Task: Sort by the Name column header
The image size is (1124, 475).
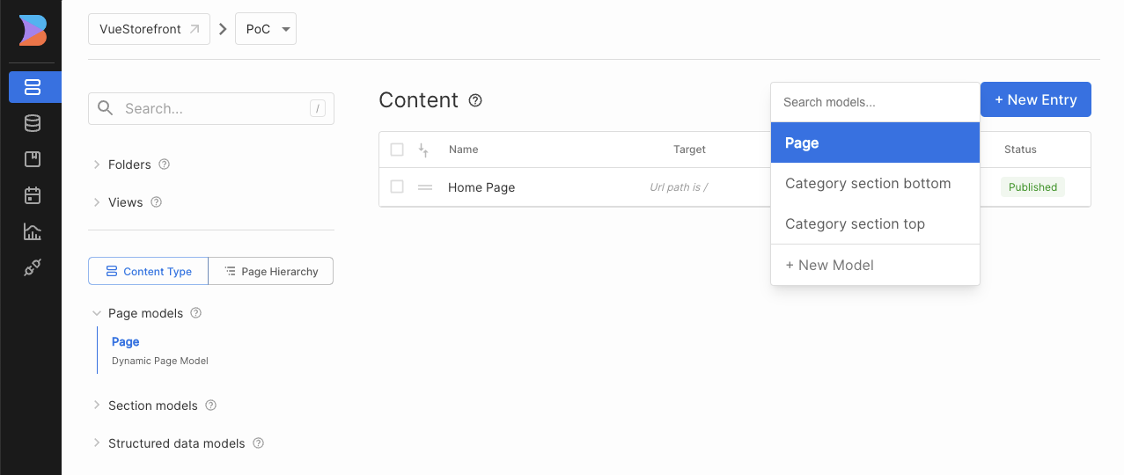Action: pyautogui.click(x=463, y=150)
